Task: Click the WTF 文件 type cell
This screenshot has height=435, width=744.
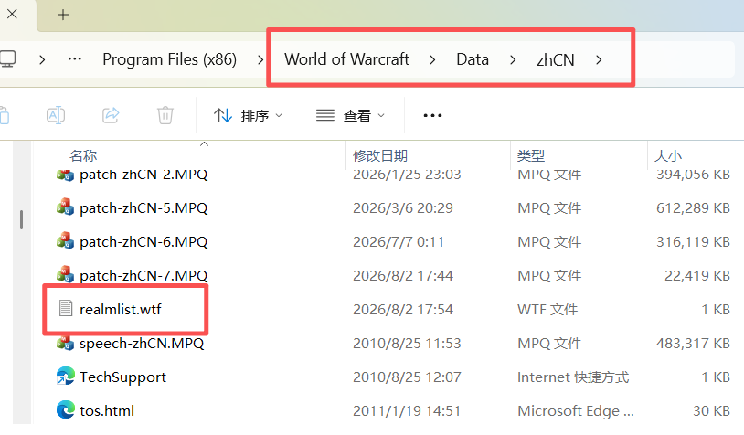Action: [x=547, y=309]
